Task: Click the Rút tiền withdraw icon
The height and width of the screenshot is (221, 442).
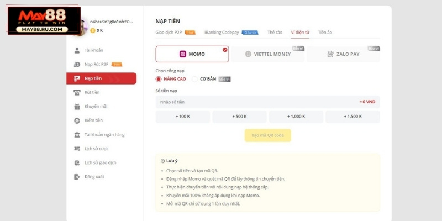Action: point(77,92)
